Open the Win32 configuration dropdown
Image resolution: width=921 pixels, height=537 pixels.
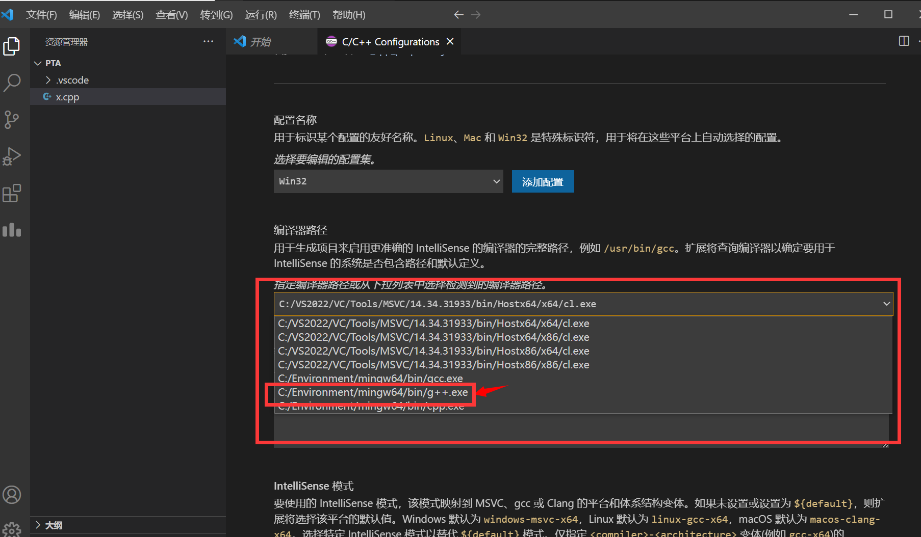[389, 181]
